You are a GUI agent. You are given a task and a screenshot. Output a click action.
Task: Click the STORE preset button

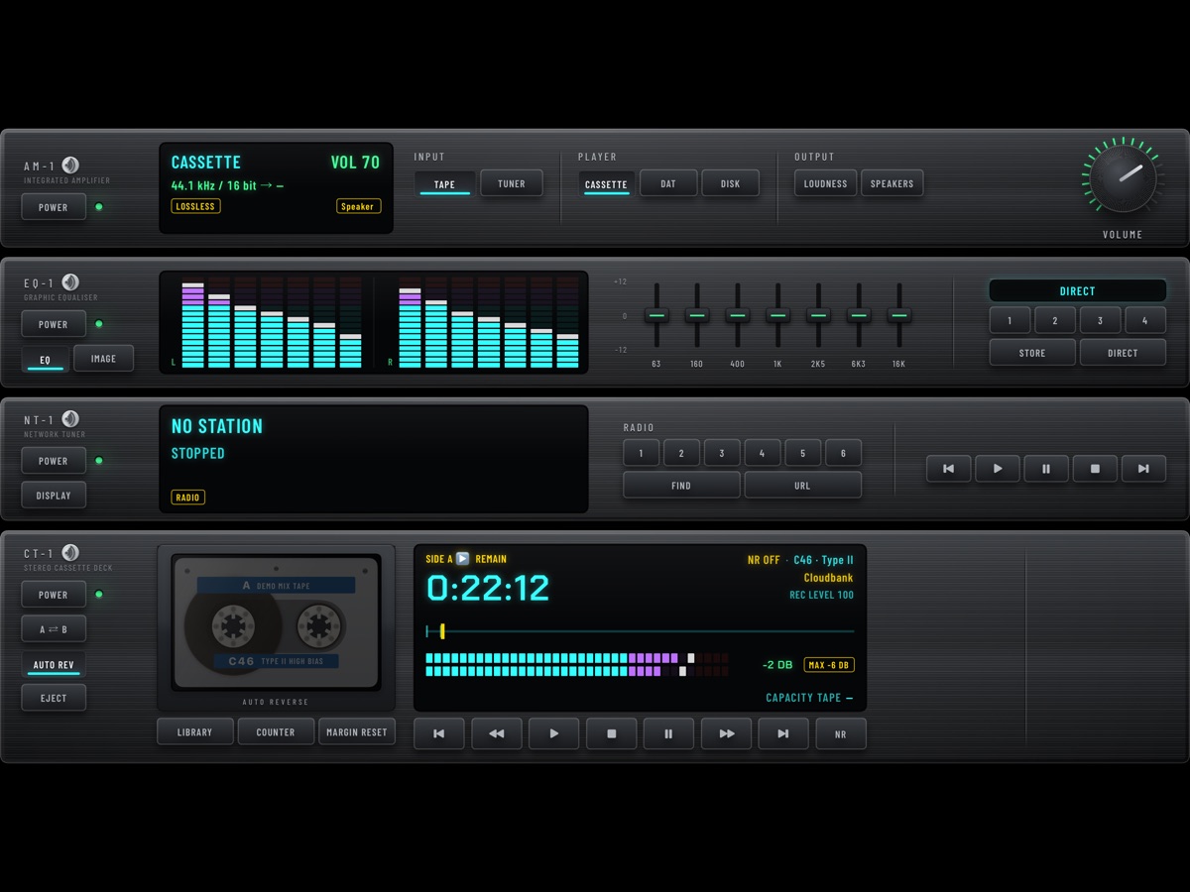[1032, 352]
